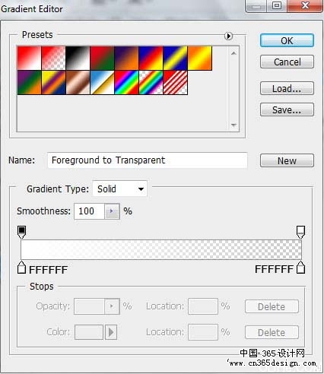Click New to create a gradient preset
This screenshot has height=374, width=324.
[x=287, y=160]
